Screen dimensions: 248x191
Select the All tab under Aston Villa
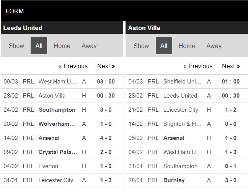pos(163,46)
